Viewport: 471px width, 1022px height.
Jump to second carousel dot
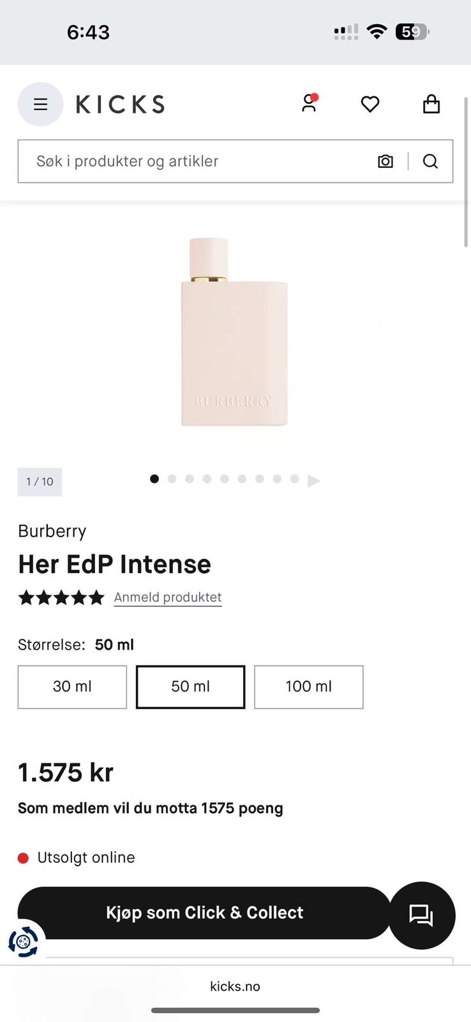coord(172,479)
